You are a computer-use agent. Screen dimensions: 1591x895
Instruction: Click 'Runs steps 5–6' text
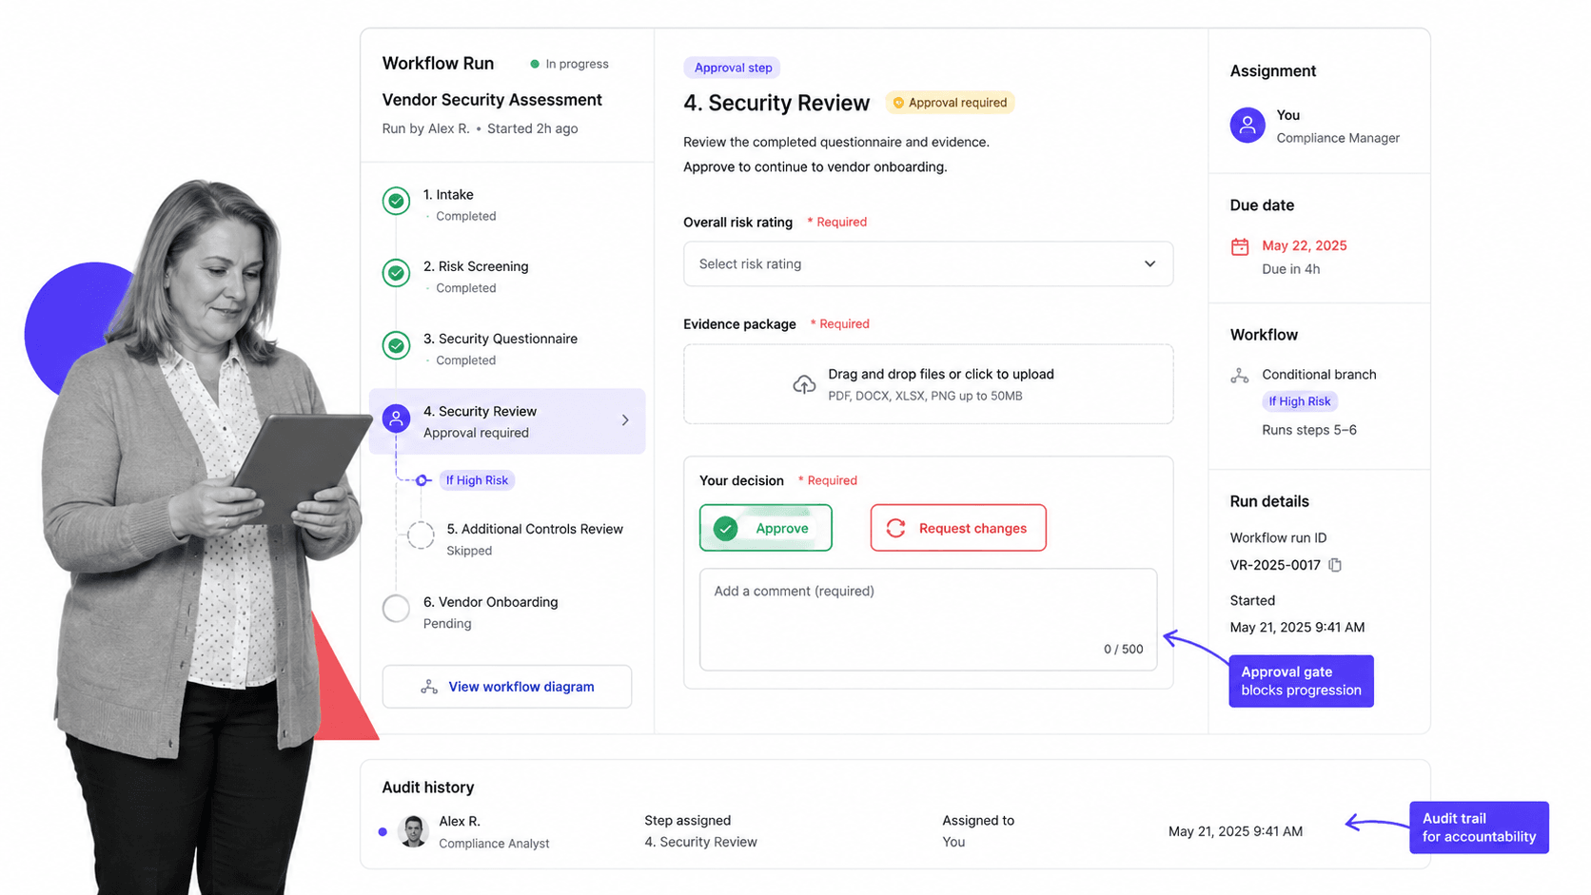click(x=1309, y=430)
